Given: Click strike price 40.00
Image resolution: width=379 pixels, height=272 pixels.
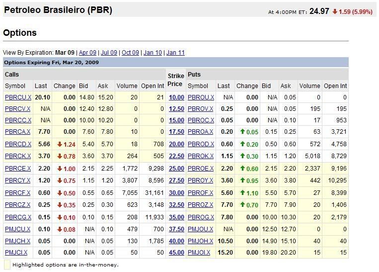Looking at the screenshot, I should pyautogui.click(x=176, y=241).
